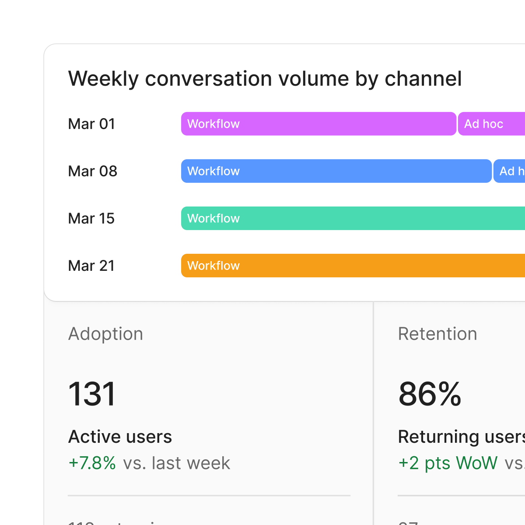Select the blue Mar 08 Workflow bar

pyautogui.click(x=336, y=171)
